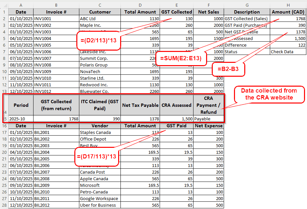The image size is (307, 209).
Task: Select the column H header
Action: click(288, 5)
